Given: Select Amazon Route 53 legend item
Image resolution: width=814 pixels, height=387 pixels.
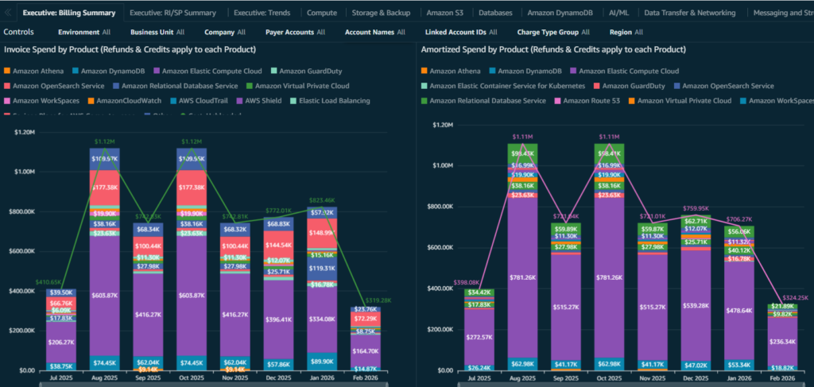Looking at the screenshot, I should click(x=587, y=101).
